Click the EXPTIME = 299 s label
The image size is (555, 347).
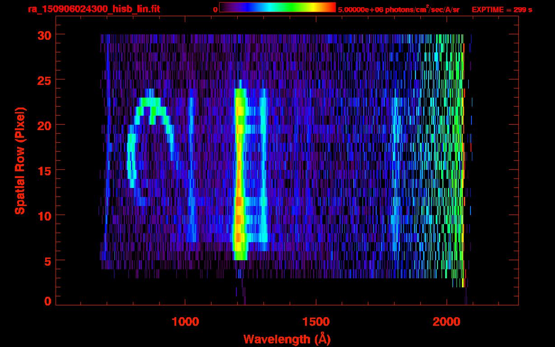[x=502, y=9]
